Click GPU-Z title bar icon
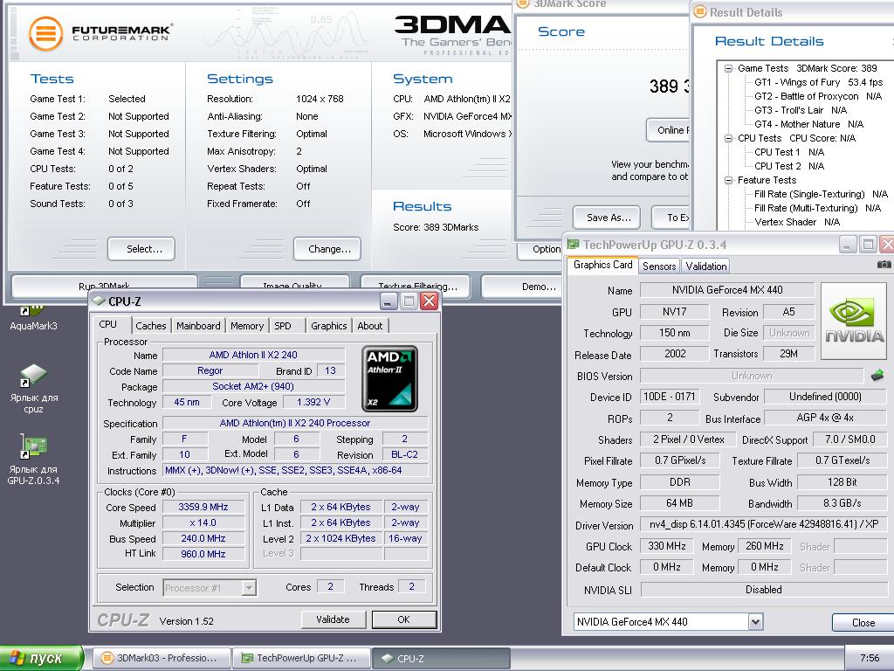 (573, 245)
